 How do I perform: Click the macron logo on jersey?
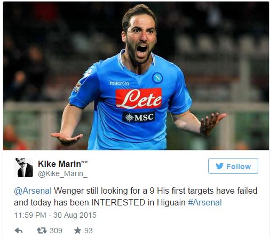pos(120,83)
